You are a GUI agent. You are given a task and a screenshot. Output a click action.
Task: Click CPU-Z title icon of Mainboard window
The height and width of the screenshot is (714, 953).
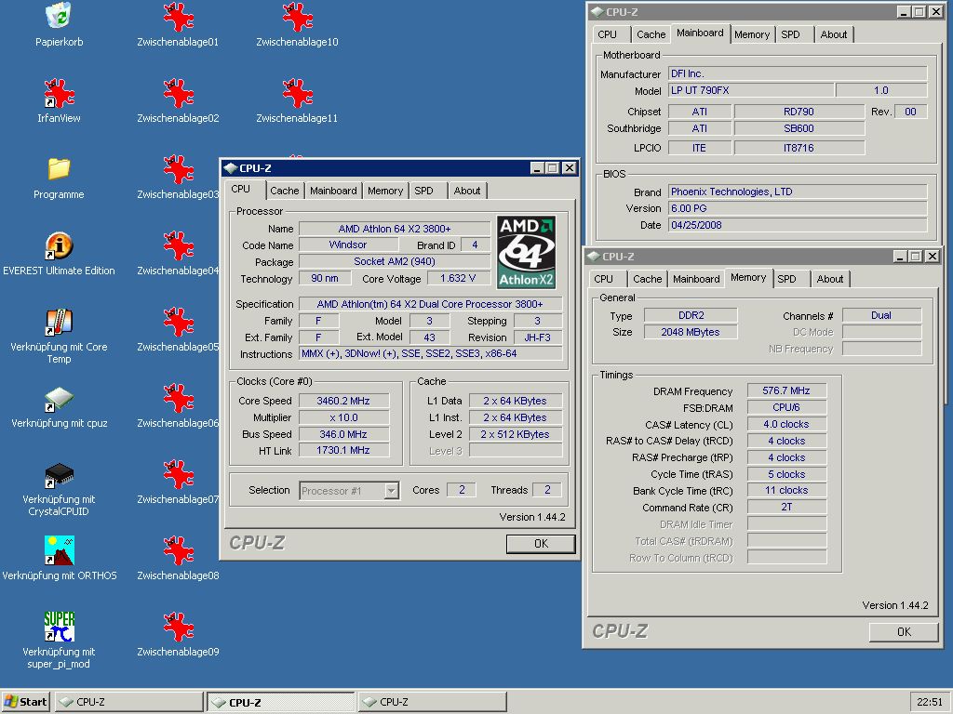597,11
